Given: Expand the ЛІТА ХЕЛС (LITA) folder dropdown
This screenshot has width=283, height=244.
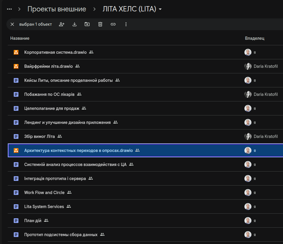Looking at the screenshot, I should coord(160,9).
